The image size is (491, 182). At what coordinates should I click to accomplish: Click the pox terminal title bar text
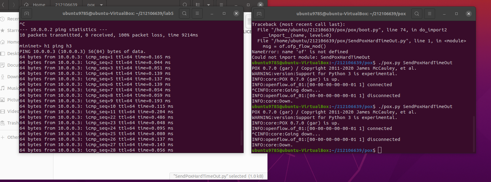tap(351, 13)
